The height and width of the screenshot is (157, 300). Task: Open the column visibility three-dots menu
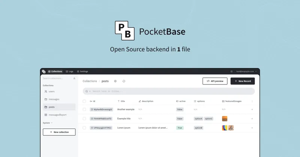point(252,101)
